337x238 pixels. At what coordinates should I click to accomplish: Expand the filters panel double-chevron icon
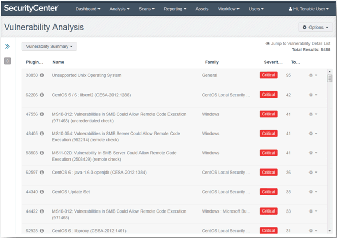(7, 46)
